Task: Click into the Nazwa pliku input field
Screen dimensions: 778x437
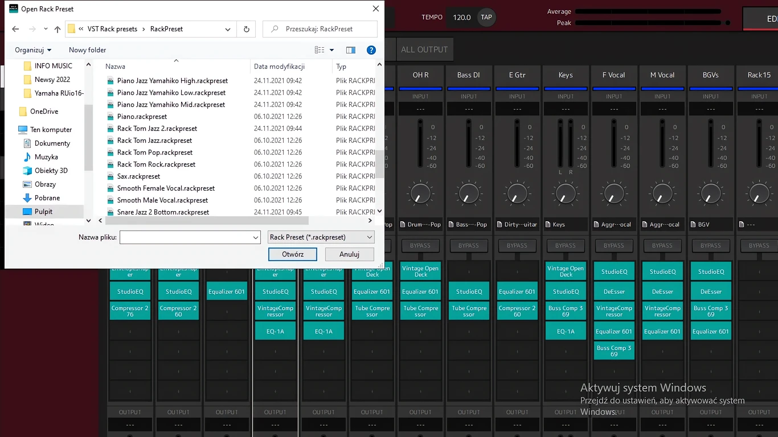Action: point(186,237)
